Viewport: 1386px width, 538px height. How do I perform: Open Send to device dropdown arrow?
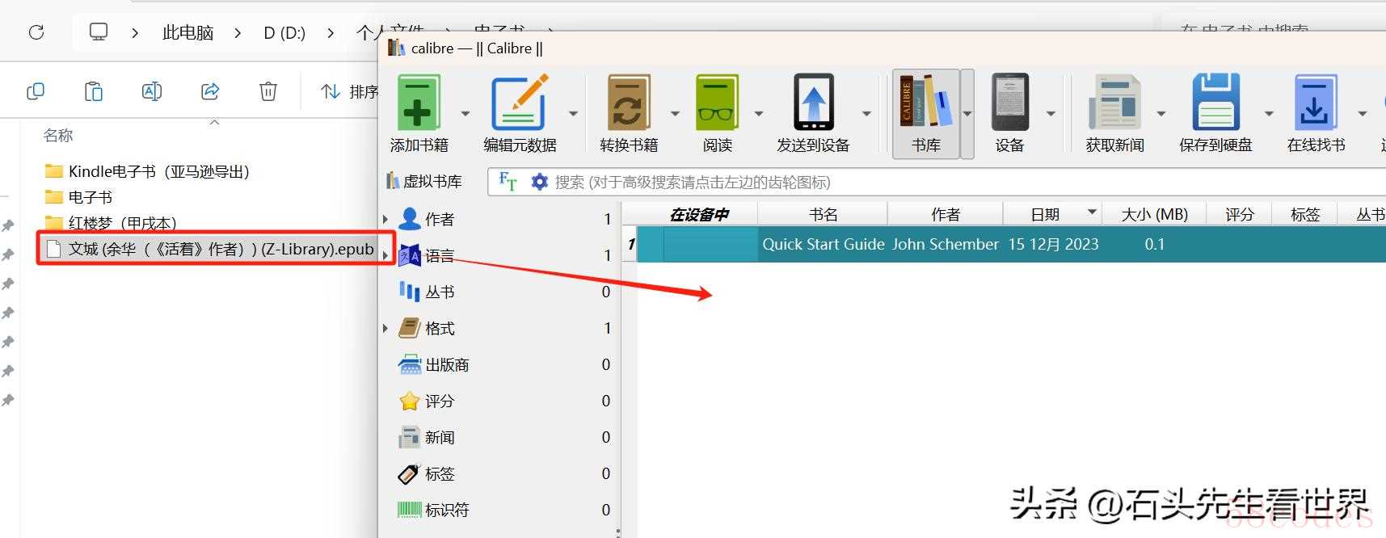(866, 113)
